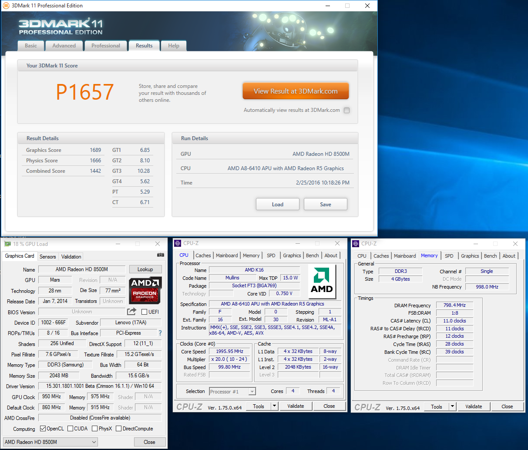Open the Validation tab in GPU-Z

click(x=71, y=257)
